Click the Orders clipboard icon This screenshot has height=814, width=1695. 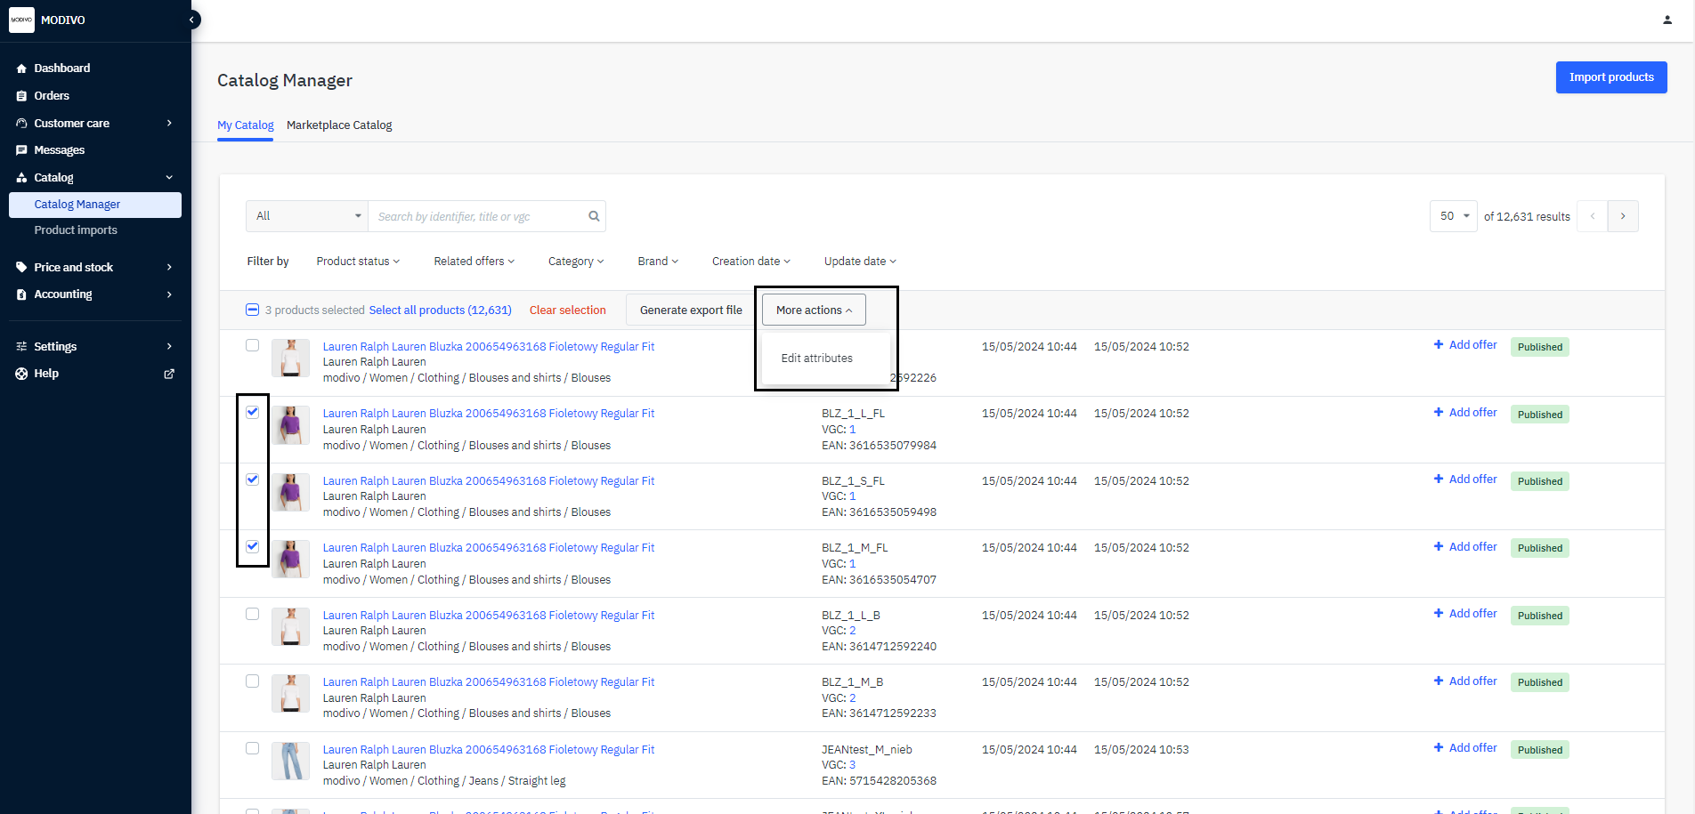point(21,96)
